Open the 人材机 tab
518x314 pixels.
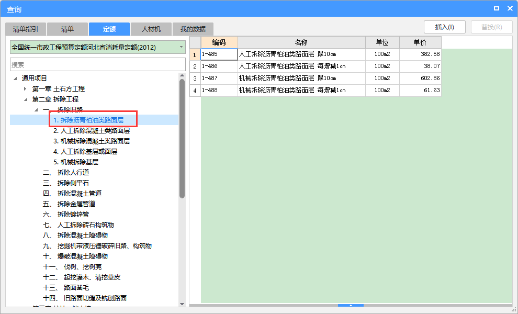pos(151,29)
